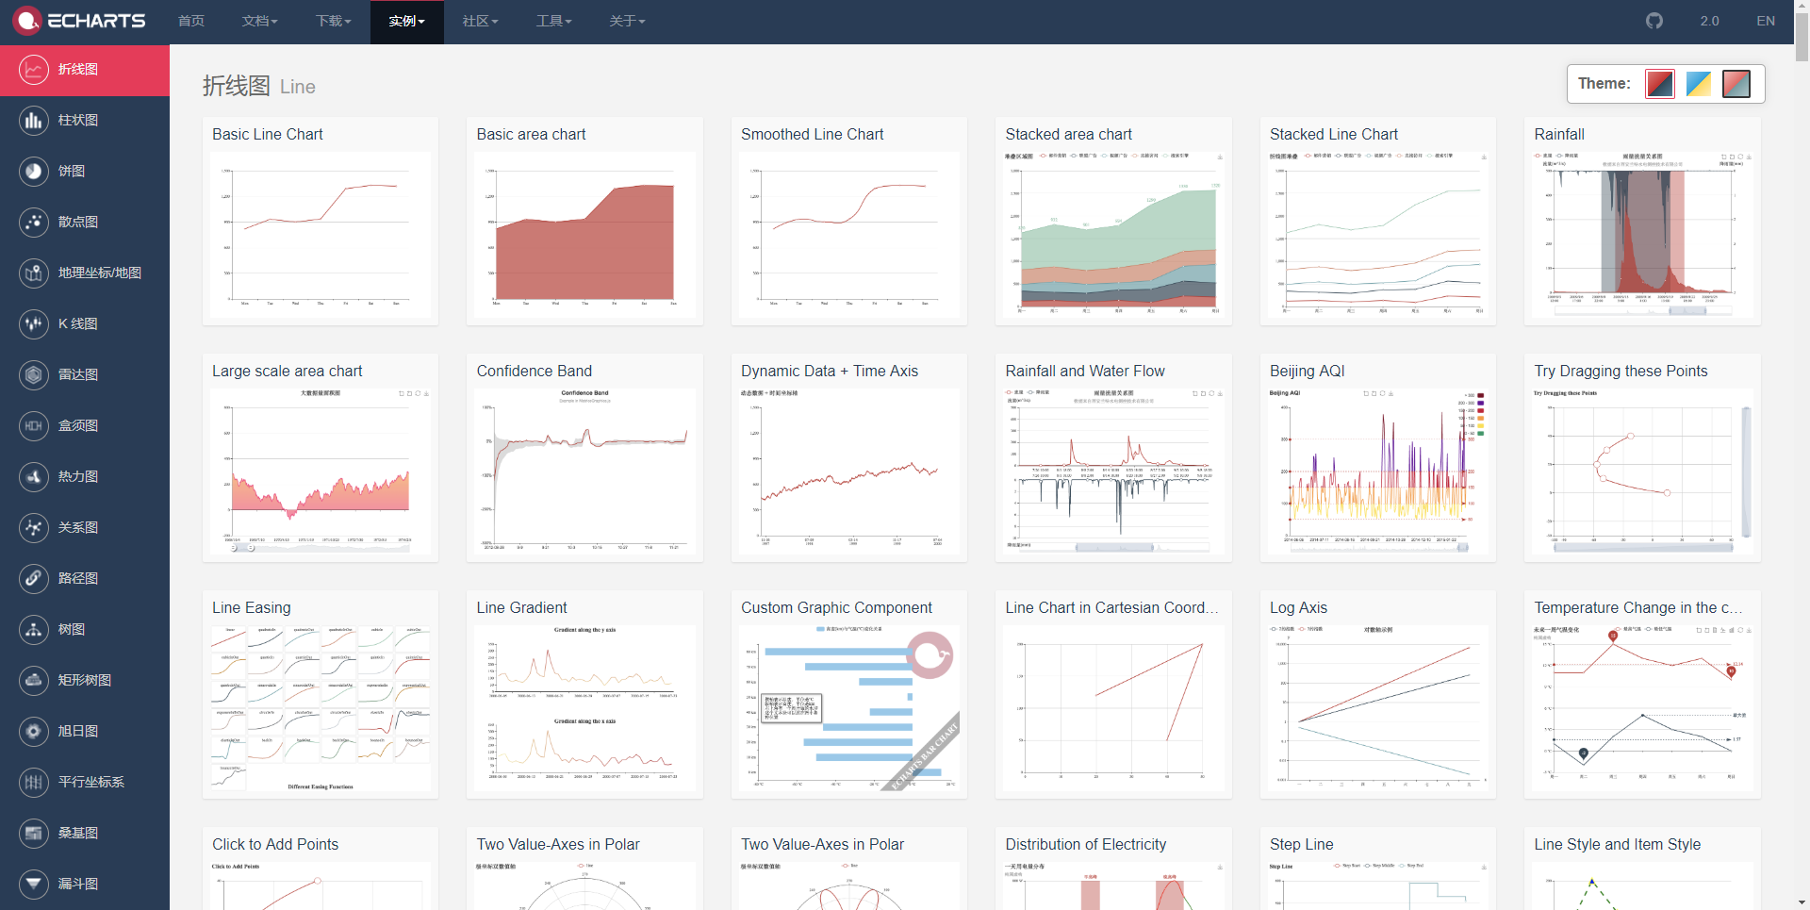Open the 平行坐标系 parallel category
The width and height of the screenshot is (1810, 910).
[85, 783]
